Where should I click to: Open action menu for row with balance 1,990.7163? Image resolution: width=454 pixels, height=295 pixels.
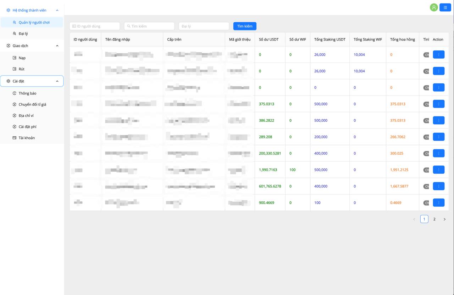tap(439, 170)
